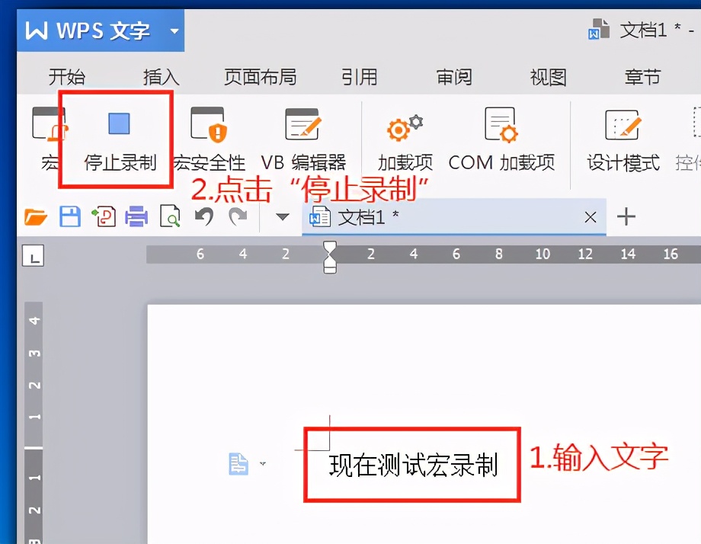Screen dimensions: 701x544
Task: Click the text 现在测试宏录制 in document
Action: pos(413,465)
